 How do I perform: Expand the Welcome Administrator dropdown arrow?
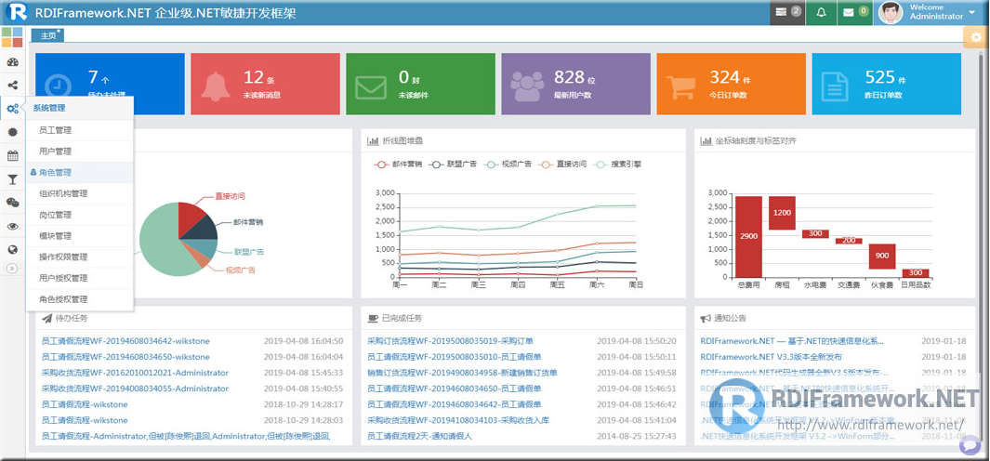(x=971, y=13)
